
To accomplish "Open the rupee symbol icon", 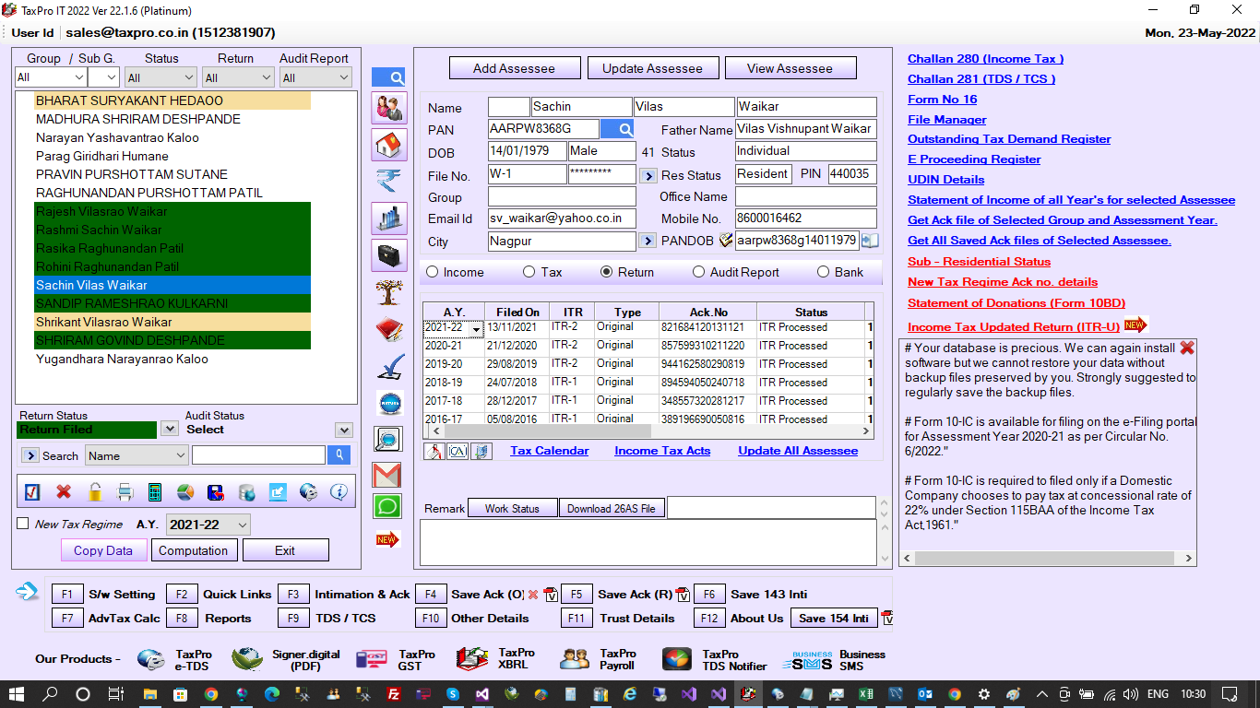I will tap(388, 182).
